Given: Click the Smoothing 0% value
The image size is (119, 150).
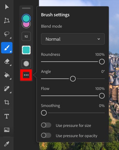Looking at the screenshot, I should (x=102, y=106).
